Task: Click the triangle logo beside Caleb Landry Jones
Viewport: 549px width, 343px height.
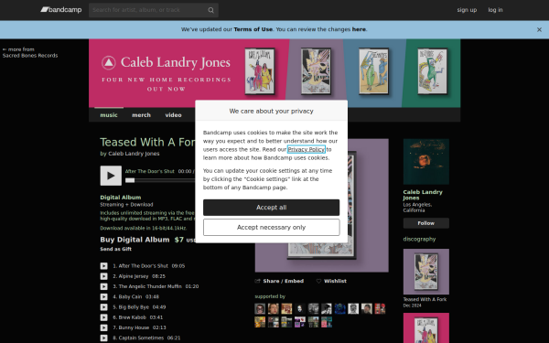Action: click(x=109, y=63)
